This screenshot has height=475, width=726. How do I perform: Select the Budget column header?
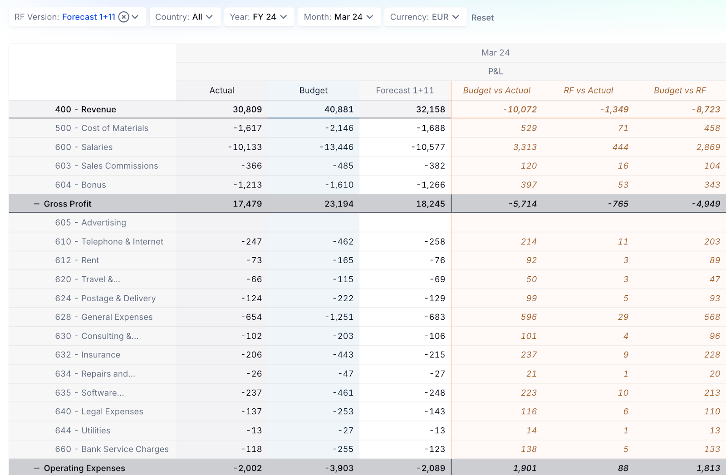[x=314, y=90]
